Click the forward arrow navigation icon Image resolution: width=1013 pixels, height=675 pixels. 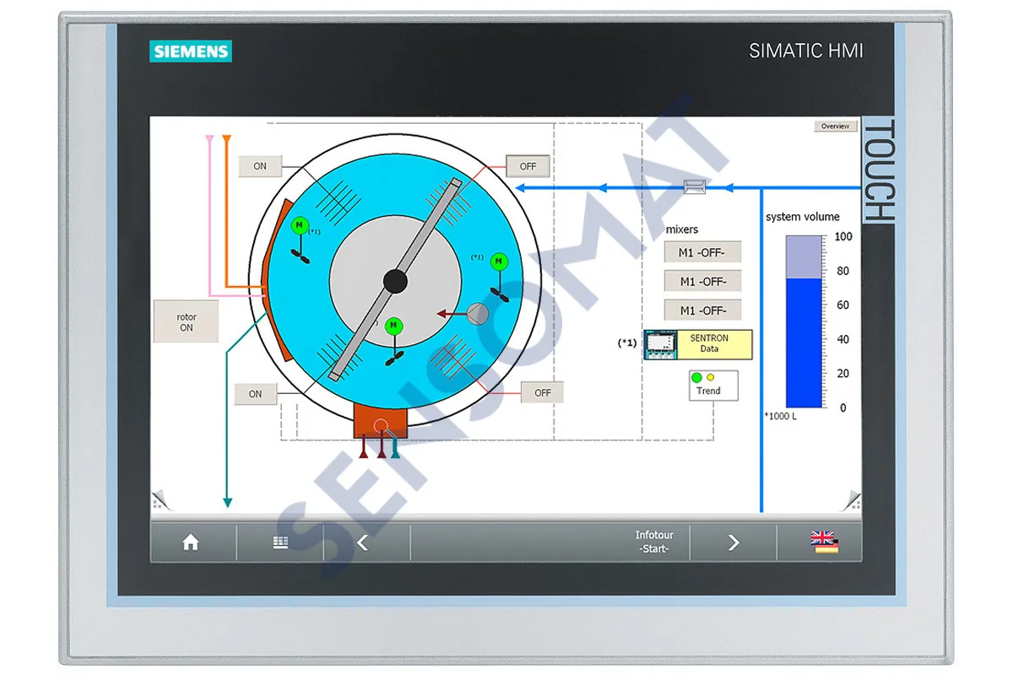coord(734,543)
